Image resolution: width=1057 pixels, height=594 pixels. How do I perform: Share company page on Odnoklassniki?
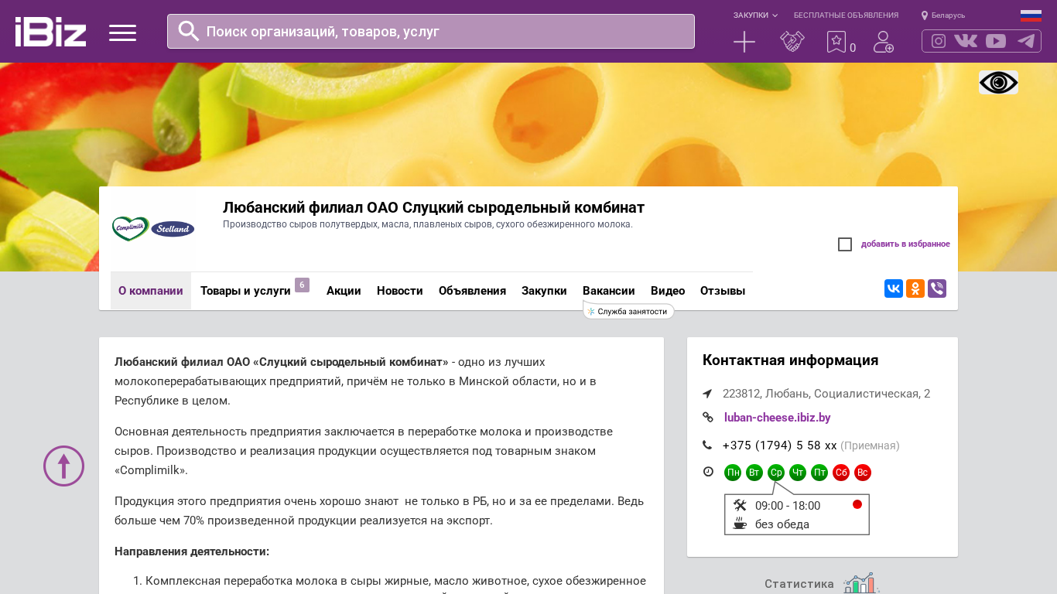coord(915,288)
